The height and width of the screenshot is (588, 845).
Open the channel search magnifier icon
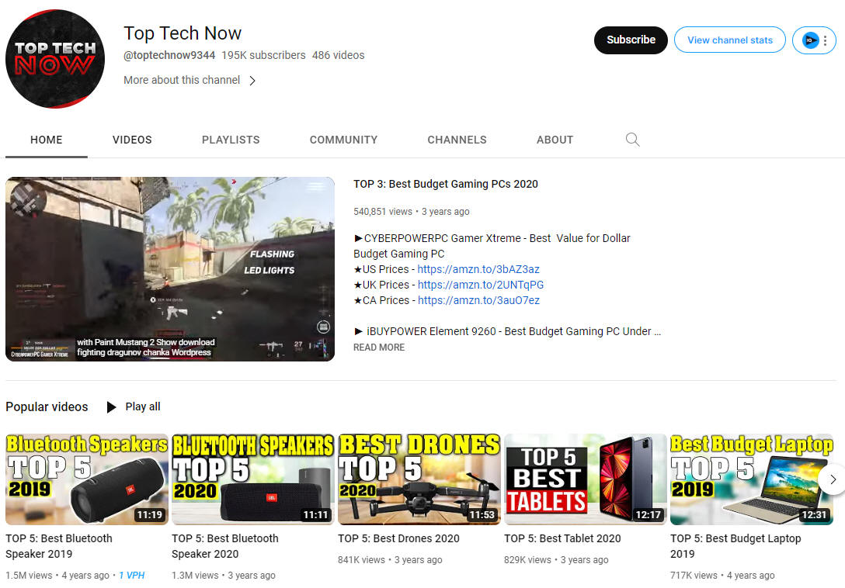pos(633,140)
